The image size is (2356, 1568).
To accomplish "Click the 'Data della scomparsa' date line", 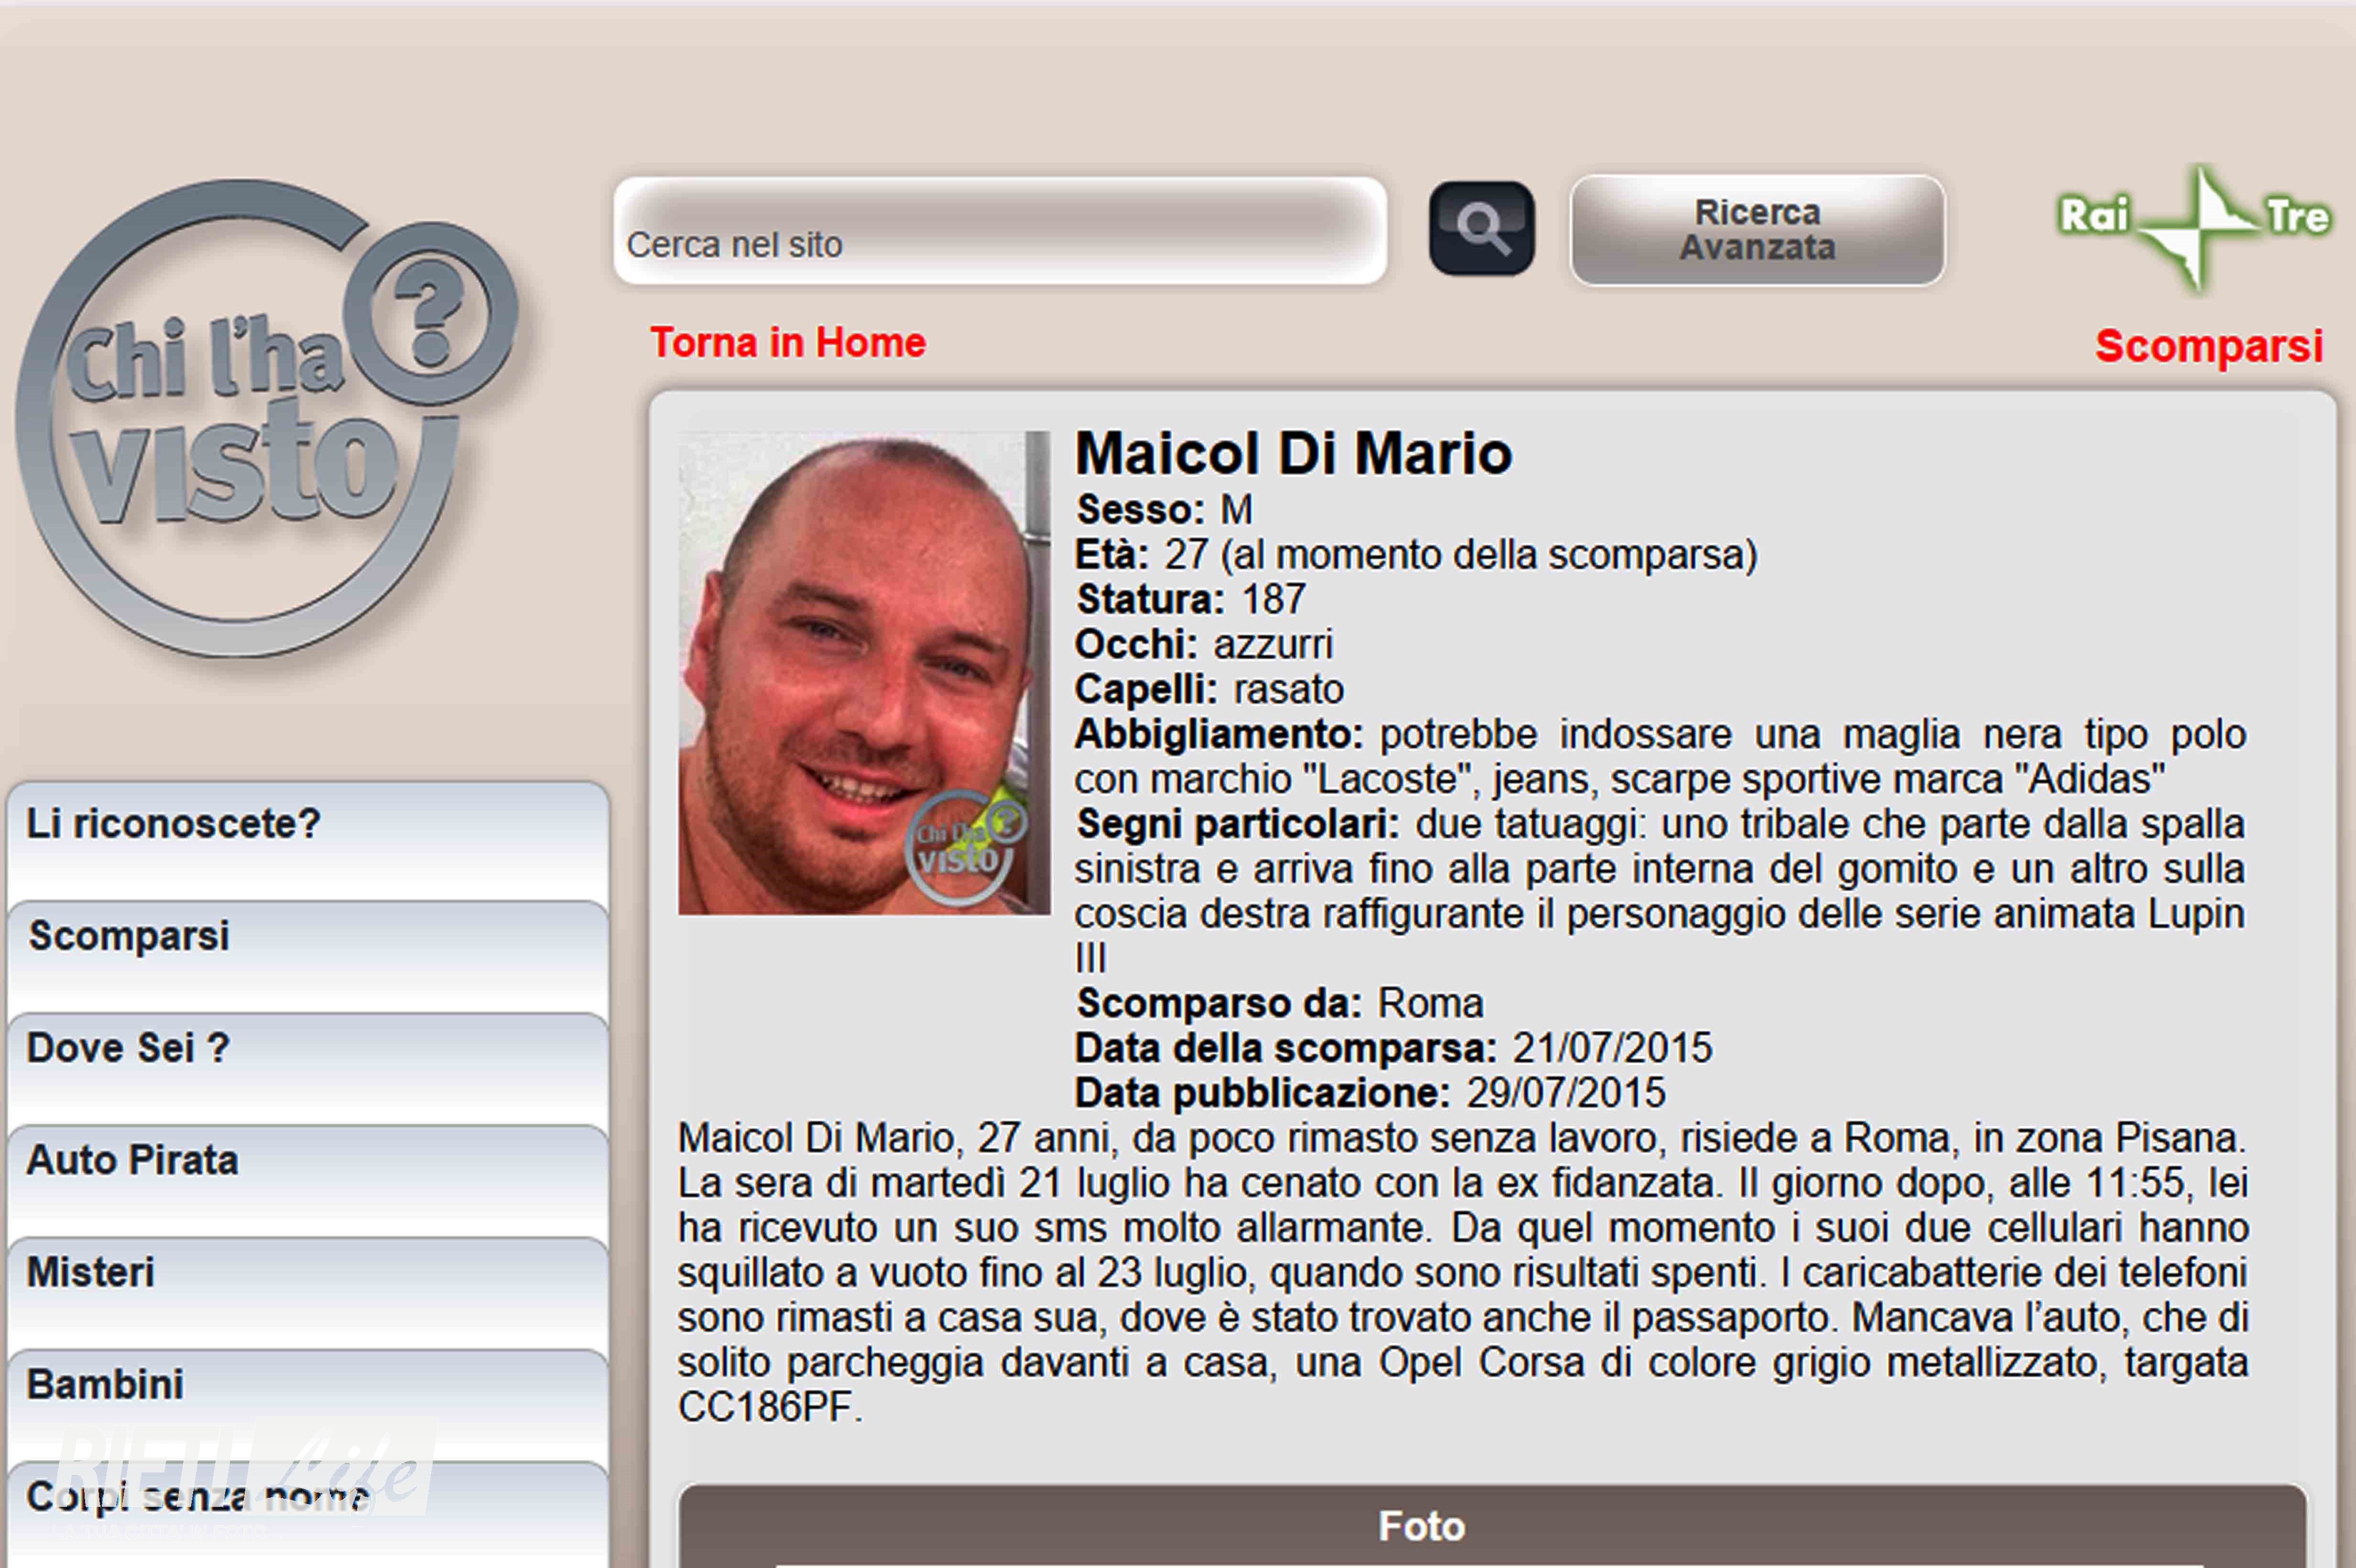I will click(x=1393, y=1048).
